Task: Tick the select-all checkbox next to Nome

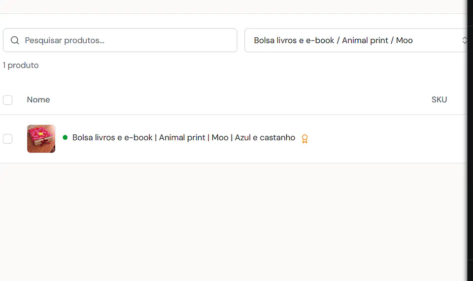Action: (x=7, y=100)
